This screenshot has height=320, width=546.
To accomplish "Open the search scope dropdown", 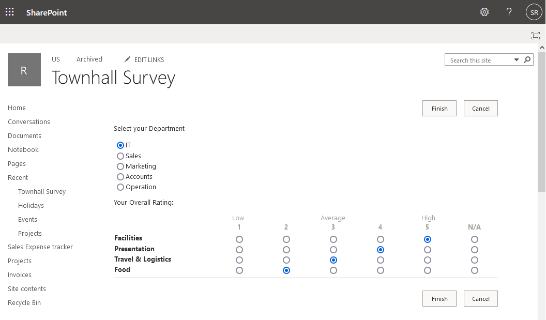I will (x=517, y=59).
